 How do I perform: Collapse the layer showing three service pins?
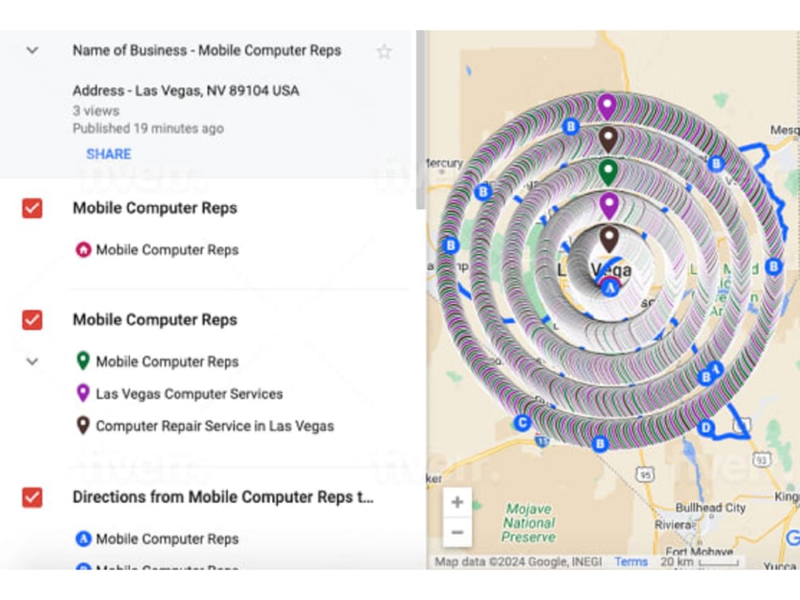pyautogui.click(x=32, y=362)
